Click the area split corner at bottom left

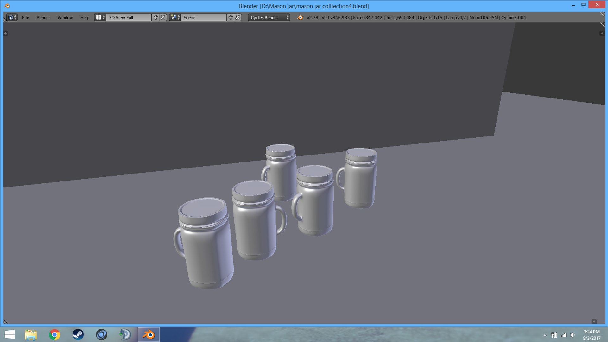click(5, 322)
